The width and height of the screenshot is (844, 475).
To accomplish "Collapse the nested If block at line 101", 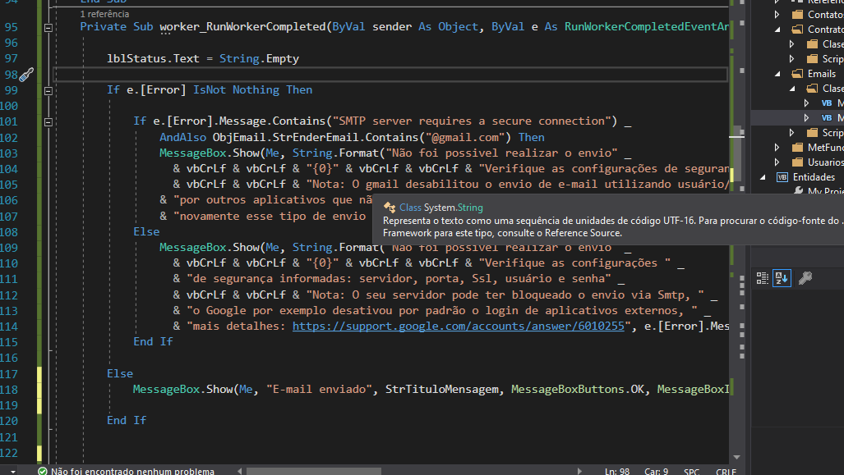I will (x=48, y=122).
